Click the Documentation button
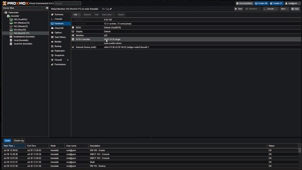Viewport: 302px width, 170px height. (244, 3)
